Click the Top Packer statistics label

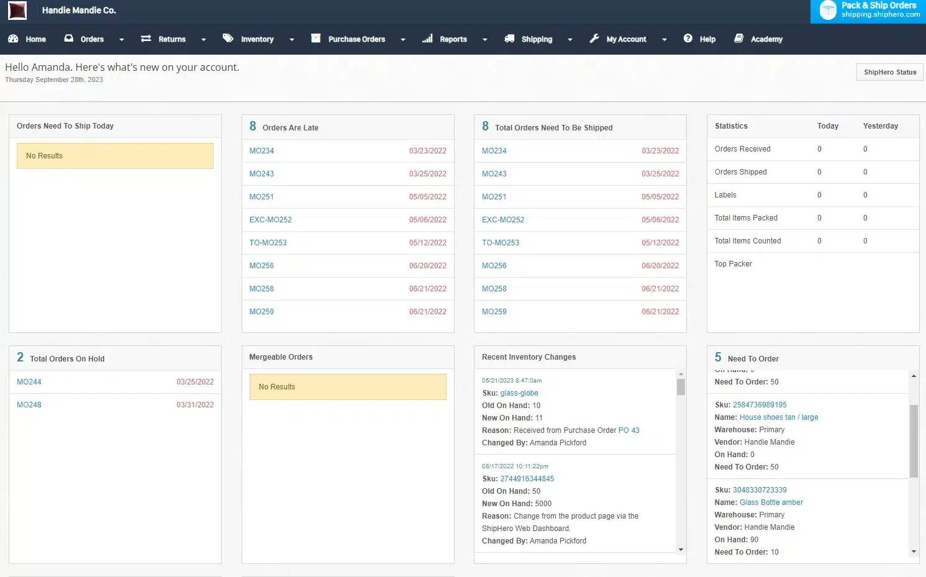(733, 264)
